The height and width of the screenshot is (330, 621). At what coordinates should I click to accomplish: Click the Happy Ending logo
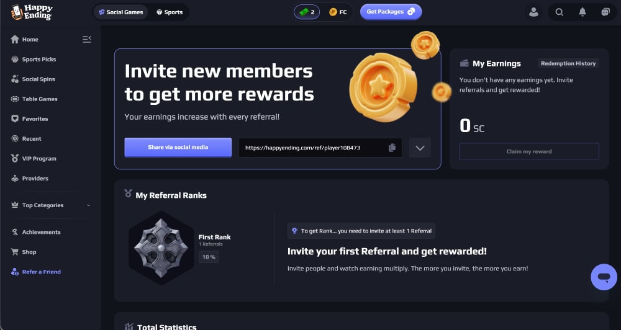pos(32,12)
